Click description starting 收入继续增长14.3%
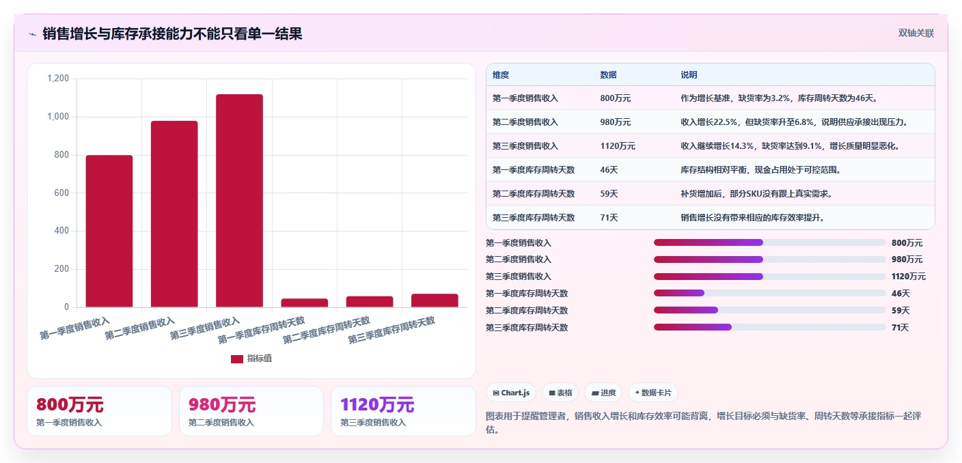Image resolution: width=962 pixels, height=463 pixels. pyautogui.click(x=790, y=146)
